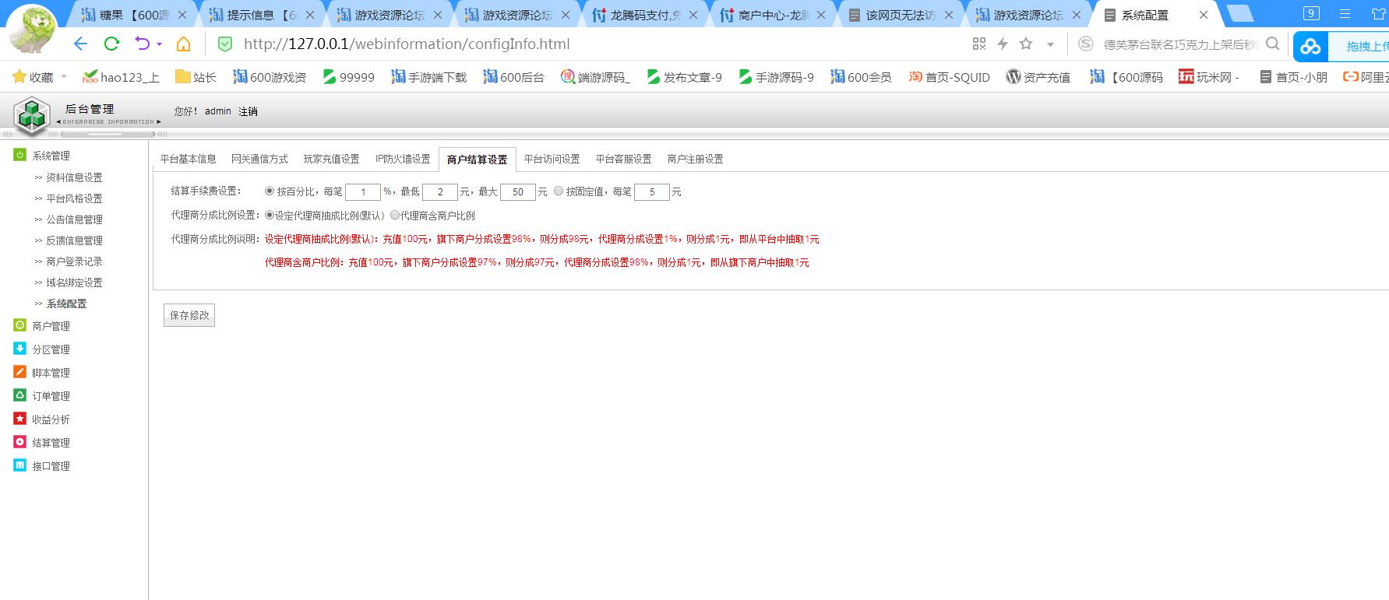Click the home page icon

tap(183, 44)
